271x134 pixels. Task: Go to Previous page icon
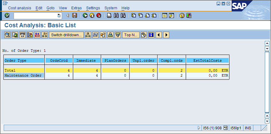pos(140,16)
